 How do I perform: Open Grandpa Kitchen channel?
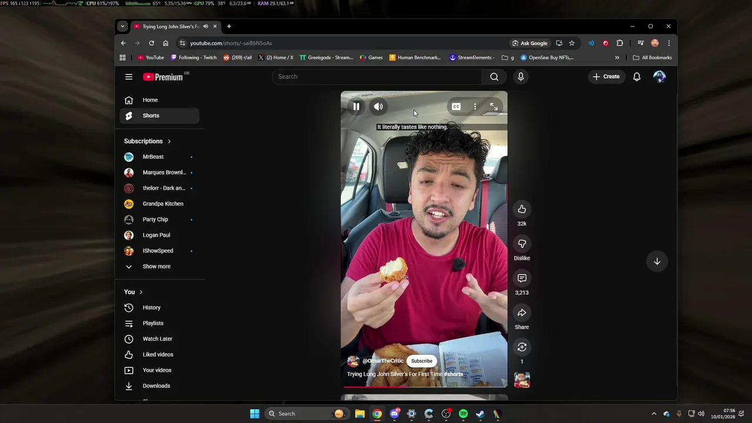tap(159, 204)
